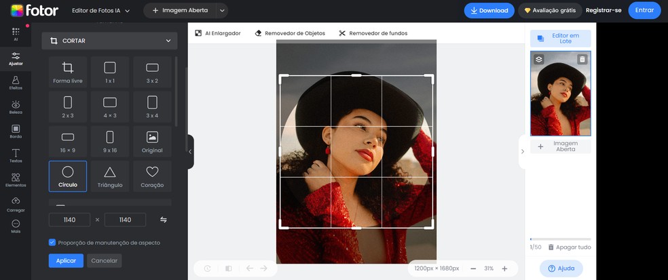Cancel the crop with Cancelar
Viewport: 668px width, 280px height.
coord(105,261)
